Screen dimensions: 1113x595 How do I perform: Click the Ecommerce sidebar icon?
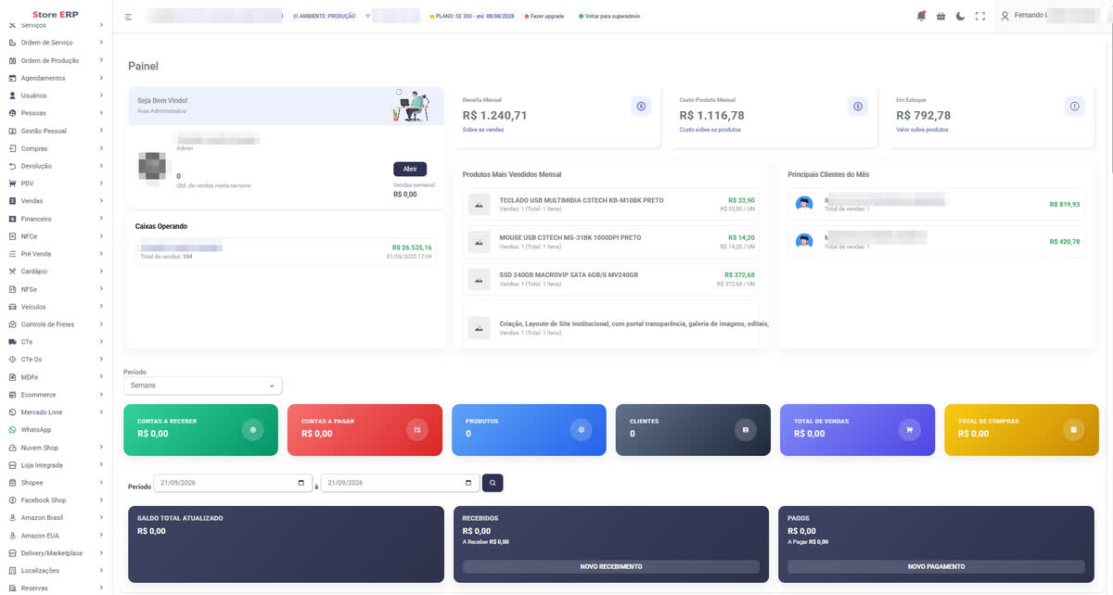12,395
